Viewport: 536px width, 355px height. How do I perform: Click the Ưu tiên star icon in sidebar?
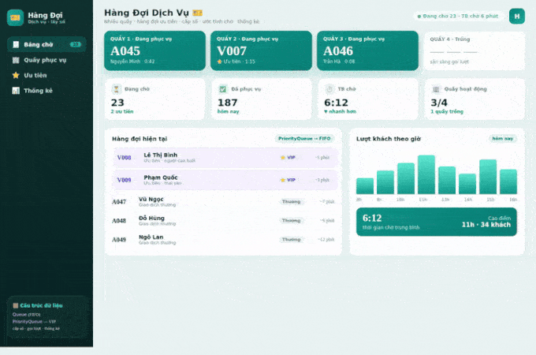point(16,75)
